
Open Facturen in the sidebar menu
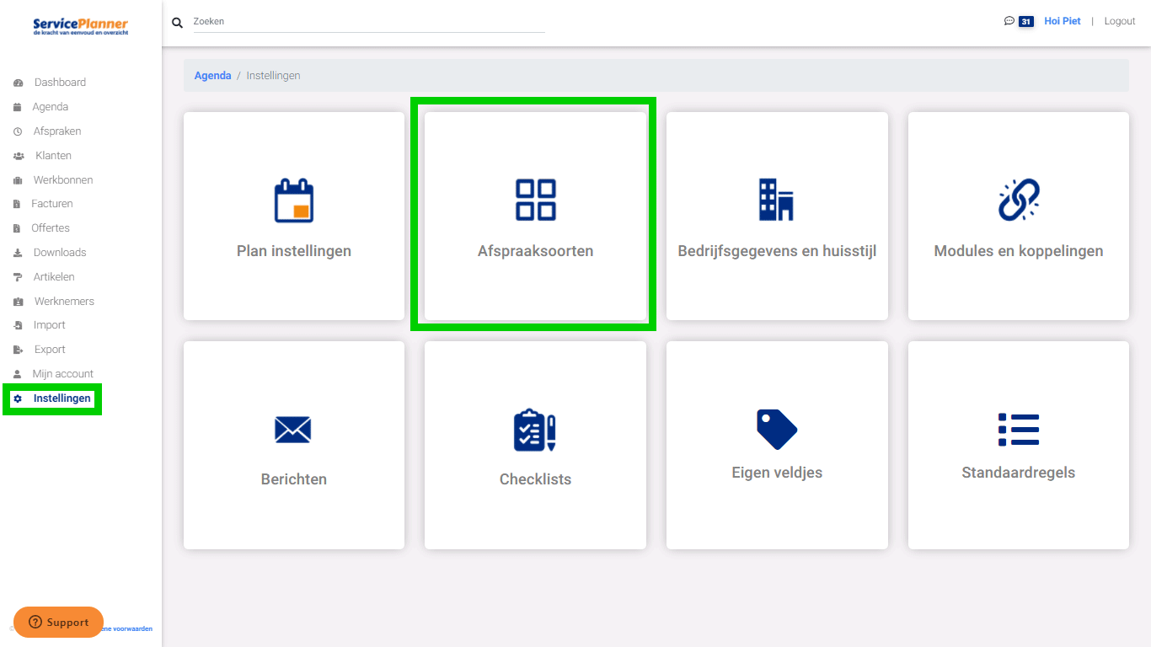pyautogui.click(x=52, y=204)
